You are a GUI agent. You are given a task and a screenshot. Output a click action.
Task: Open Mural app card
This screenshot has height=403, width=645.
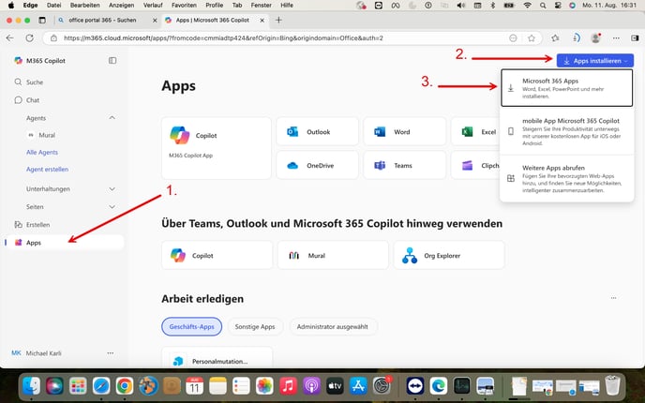pyautogui.click(x=333, y=255)
